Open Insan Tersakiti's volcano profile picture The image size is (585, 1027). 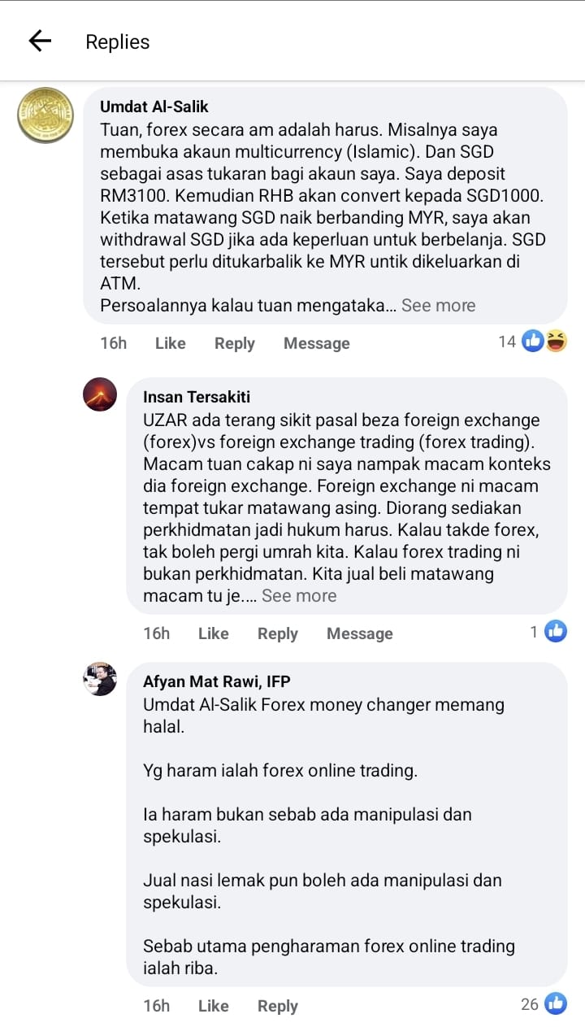coord(100,394)
